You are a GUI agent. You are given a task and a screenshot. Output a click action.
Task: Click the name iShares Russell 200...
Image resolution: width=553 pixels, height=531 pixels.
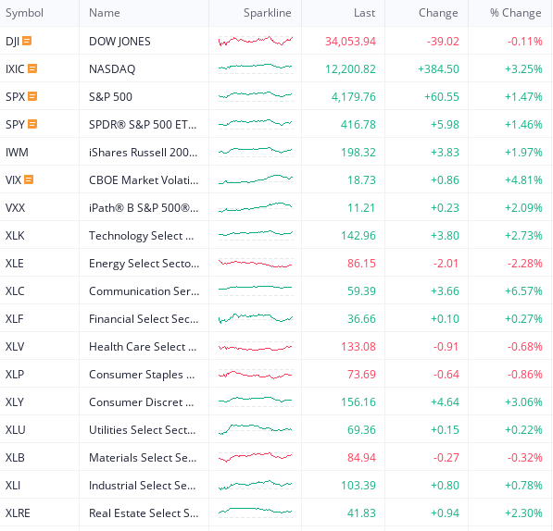coord(144,153)
